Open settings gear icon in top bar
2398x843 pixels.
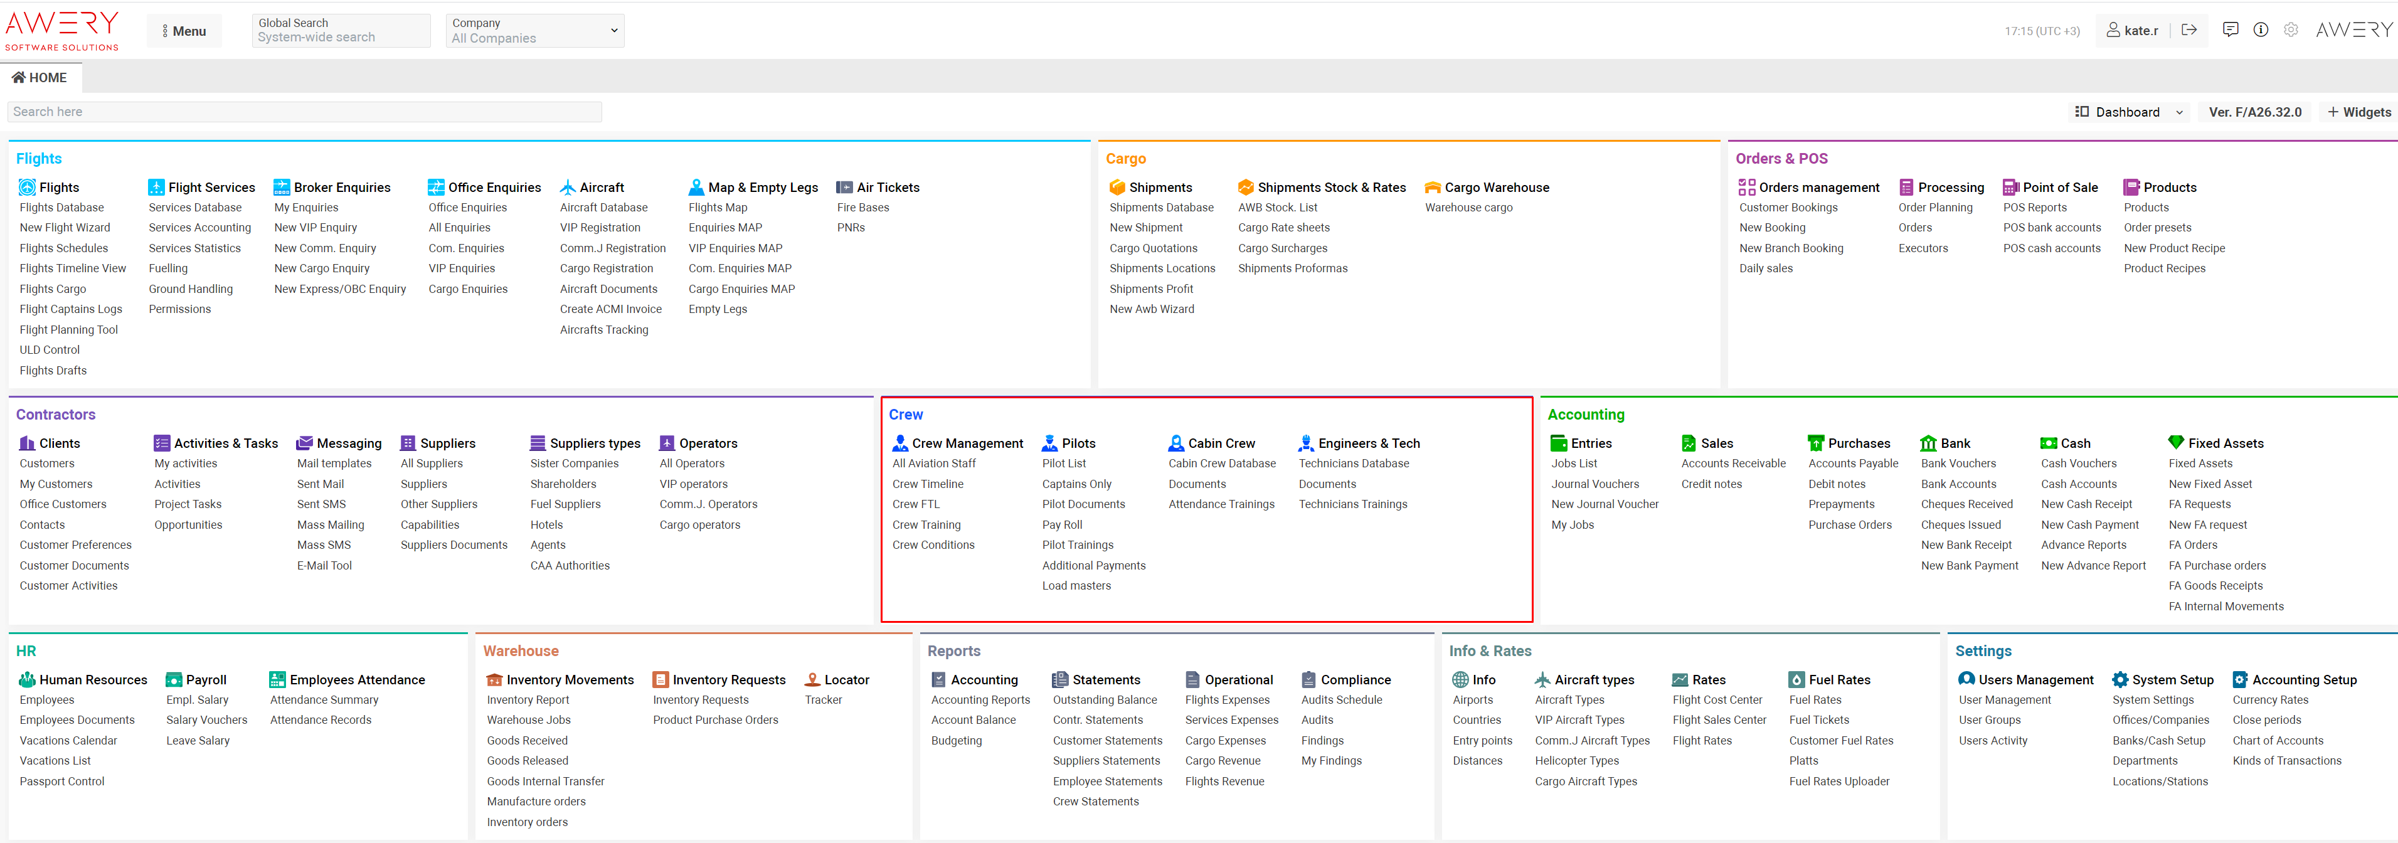click(x=2291, y=29)
